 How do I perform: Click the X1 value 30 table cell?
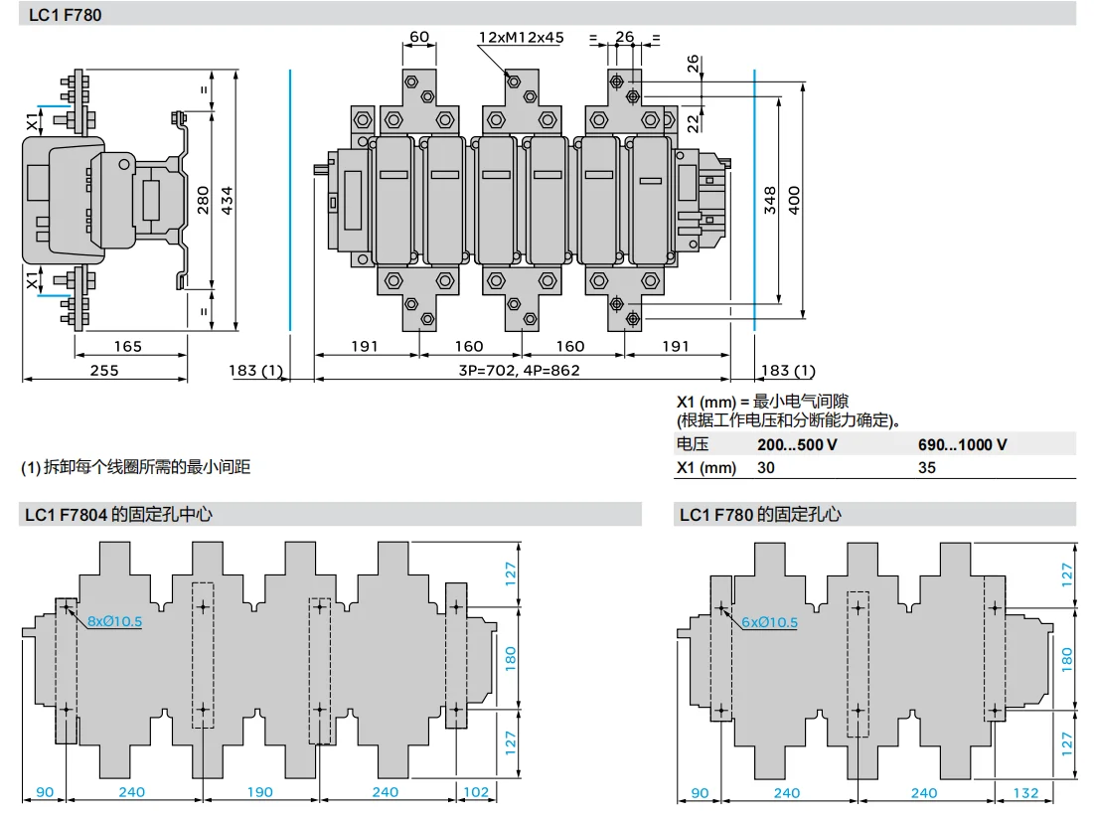click(765, 467)
